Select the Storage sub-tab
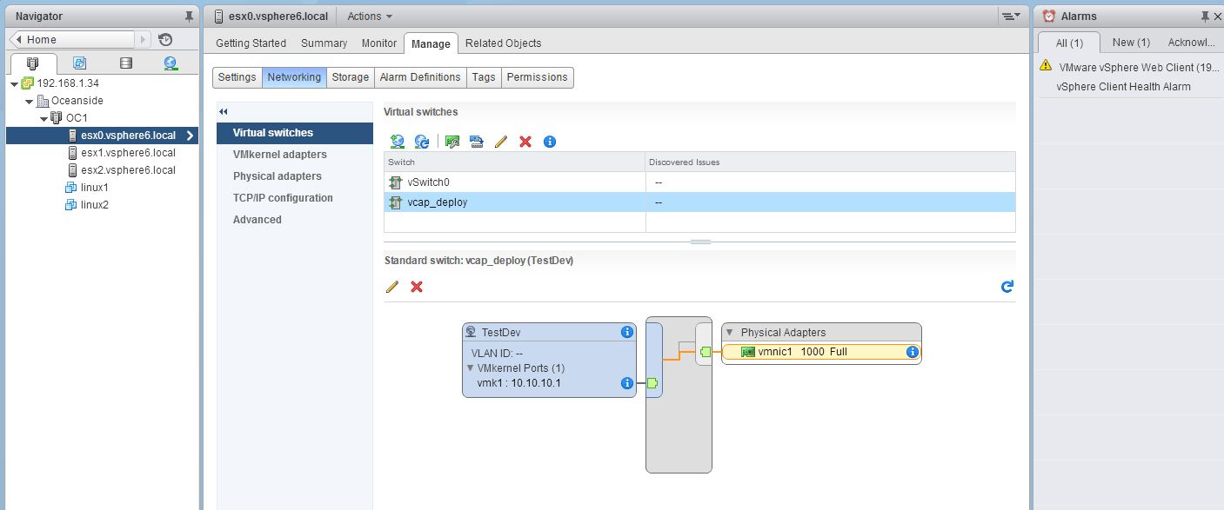This screenshot has height=510, width=1224. 351,77
